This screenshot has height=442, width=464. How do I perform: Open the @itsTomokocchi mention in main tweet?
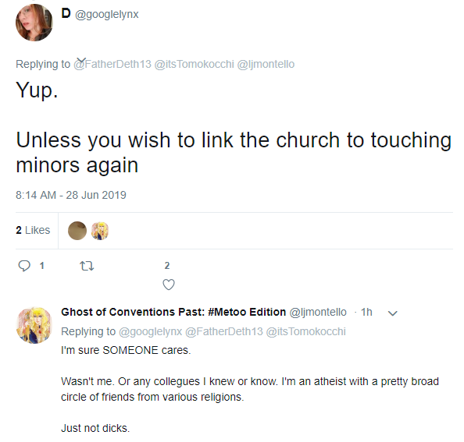tap(195, 64)
